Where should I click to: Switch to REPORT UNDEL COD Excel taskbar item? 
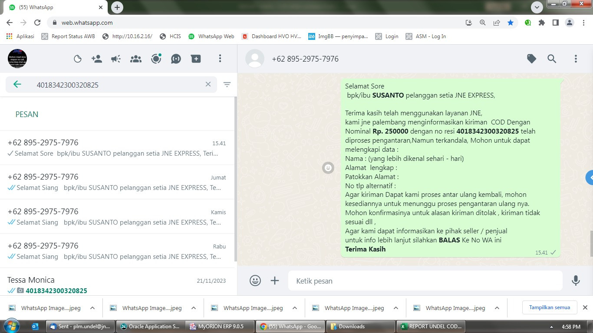[432, 326]
